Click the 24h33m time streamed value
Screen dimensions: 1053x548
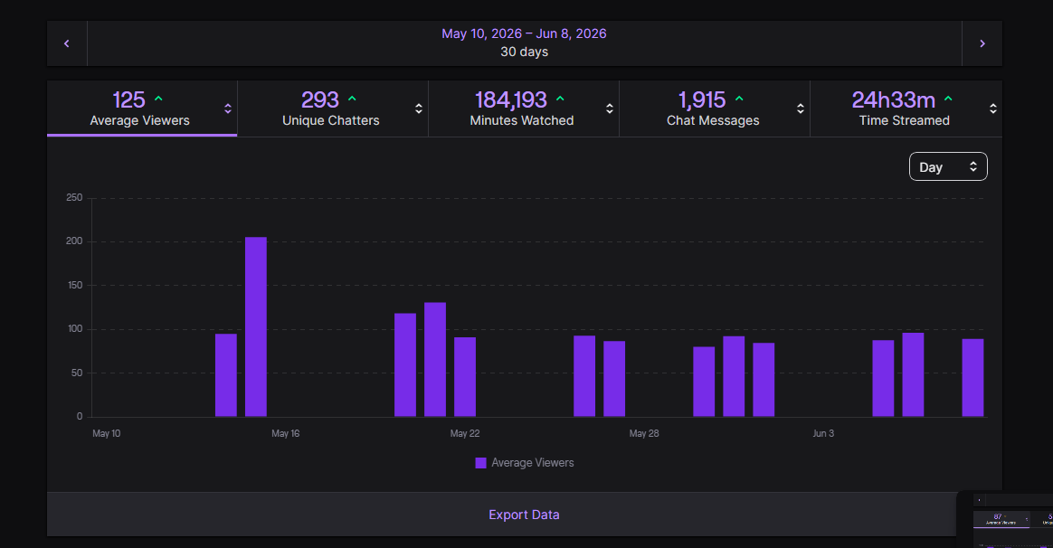click(x=893, y=100)
